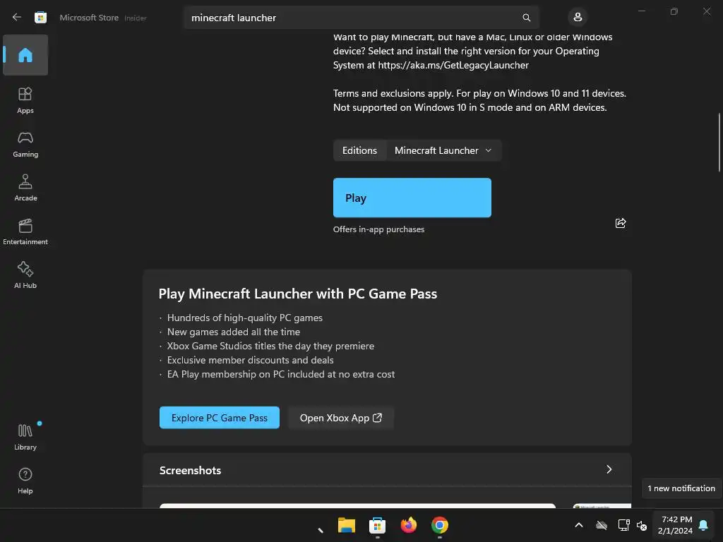Open File Explorer from taskbar
The width and height of the screenshot is (723, 542).
click(x=346, y=525)
